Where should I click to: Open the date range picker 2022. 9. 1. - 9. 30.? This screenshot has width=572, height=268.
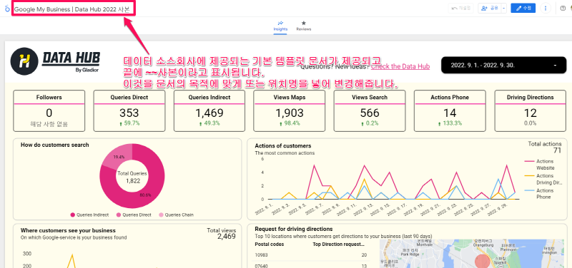[x=504, y=65]
